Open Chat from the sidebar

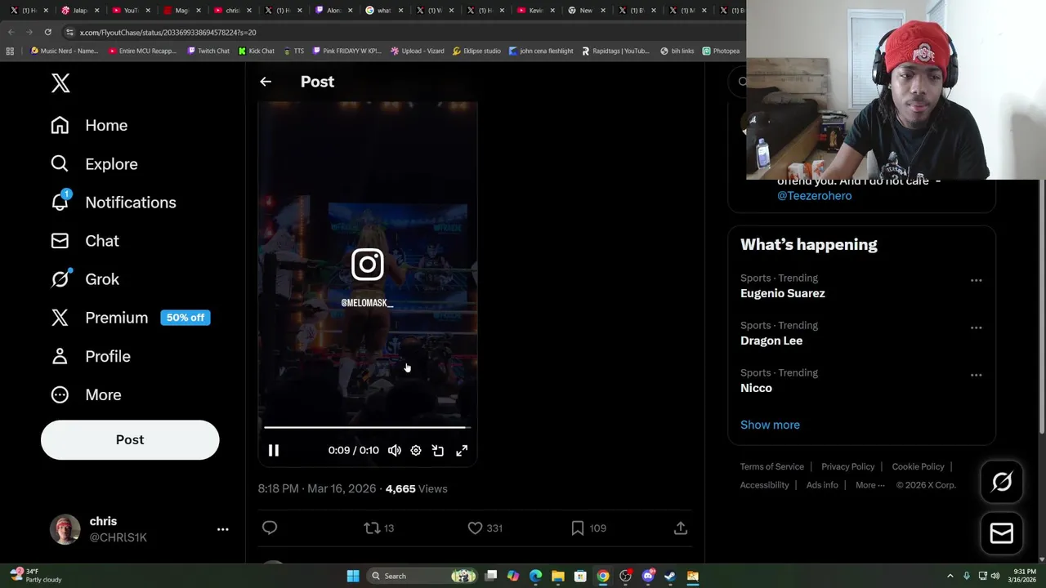pos(85,241)
